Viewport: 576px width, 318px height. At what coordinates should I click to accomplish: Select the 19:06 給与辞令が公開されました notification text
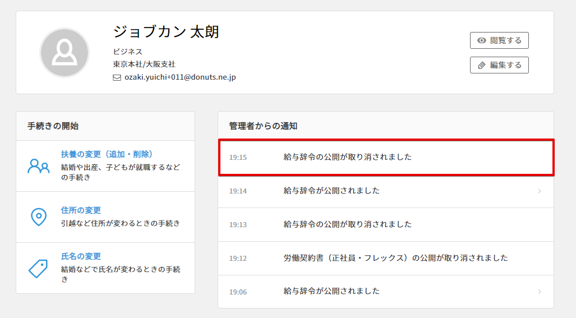pyautogui.click(x=331, y=291)
